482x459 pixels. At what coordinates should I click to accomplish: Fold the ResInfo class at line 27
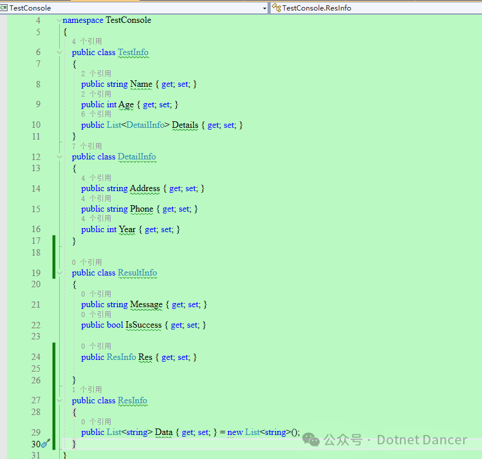(x=59, y=400)
